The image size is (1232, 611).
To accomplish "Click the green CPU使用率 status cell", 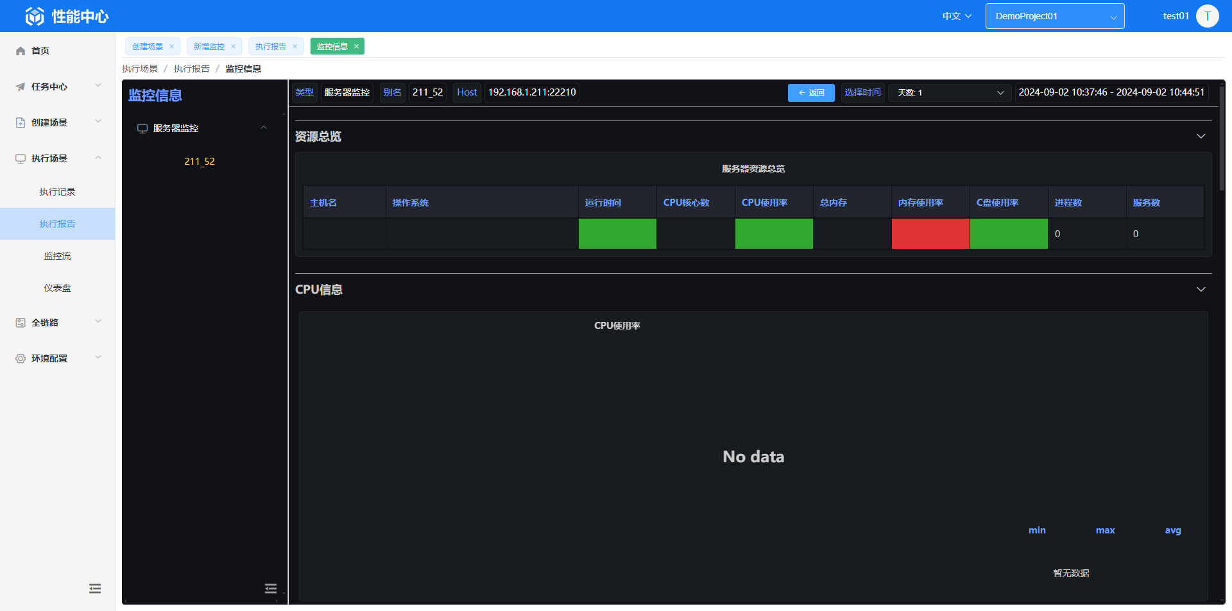I will [x=774, y=233].
